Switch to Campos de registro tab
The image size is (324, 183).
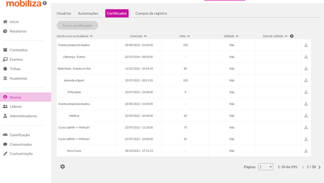151,13
